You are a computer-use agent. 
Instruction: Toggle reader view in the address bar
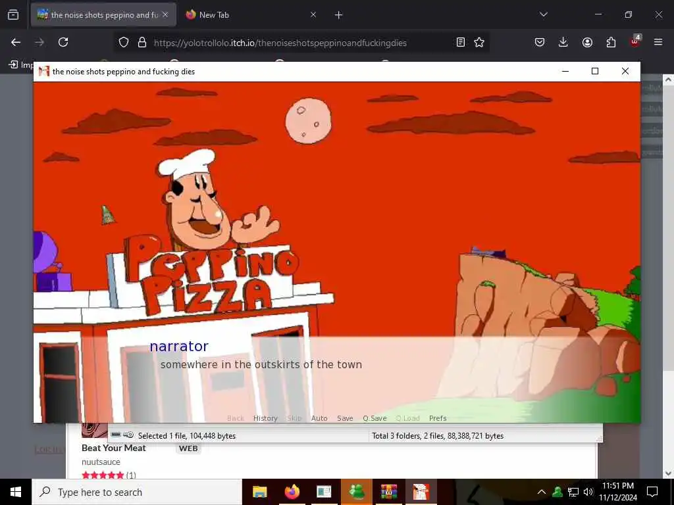460,42
